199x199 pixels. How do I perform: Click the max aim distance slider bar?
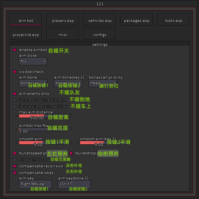coord(43,116)
